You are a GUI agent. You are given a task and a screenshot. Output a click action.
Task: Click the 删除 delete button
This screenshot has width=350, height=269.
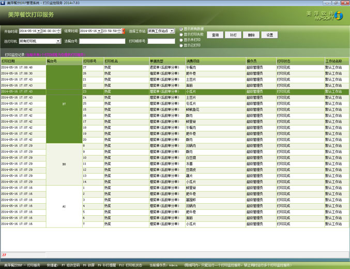pos(251,35)
